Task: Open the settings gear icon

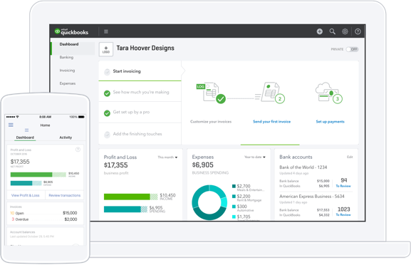Action: [x=345, y=31]
